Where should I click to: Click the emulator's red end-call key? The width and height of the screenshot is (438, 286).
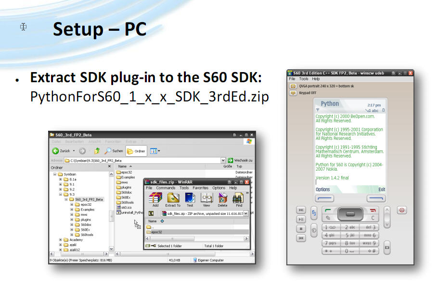tap(373, 211)
